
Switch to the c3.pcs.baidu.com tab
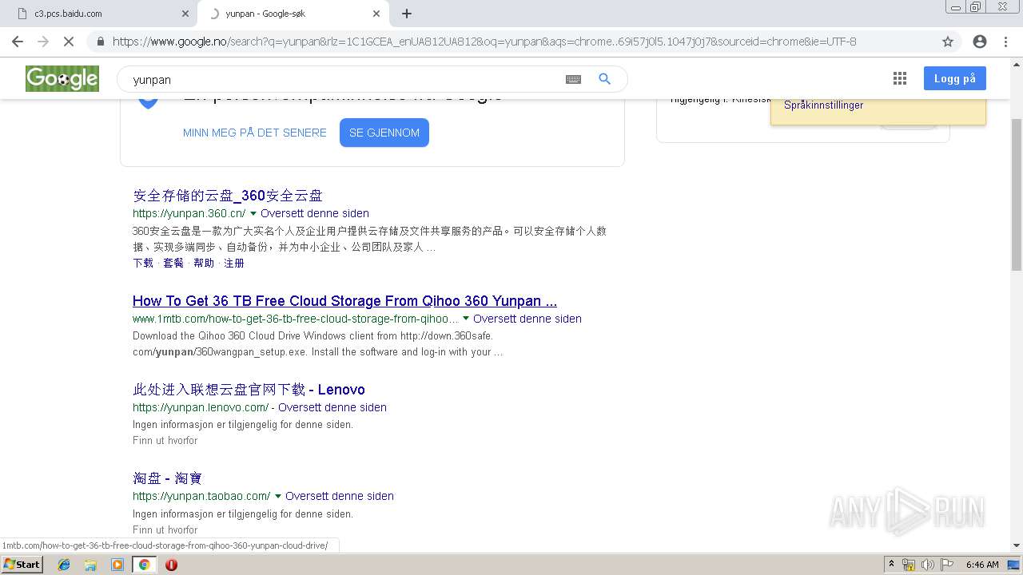(98, 14)
